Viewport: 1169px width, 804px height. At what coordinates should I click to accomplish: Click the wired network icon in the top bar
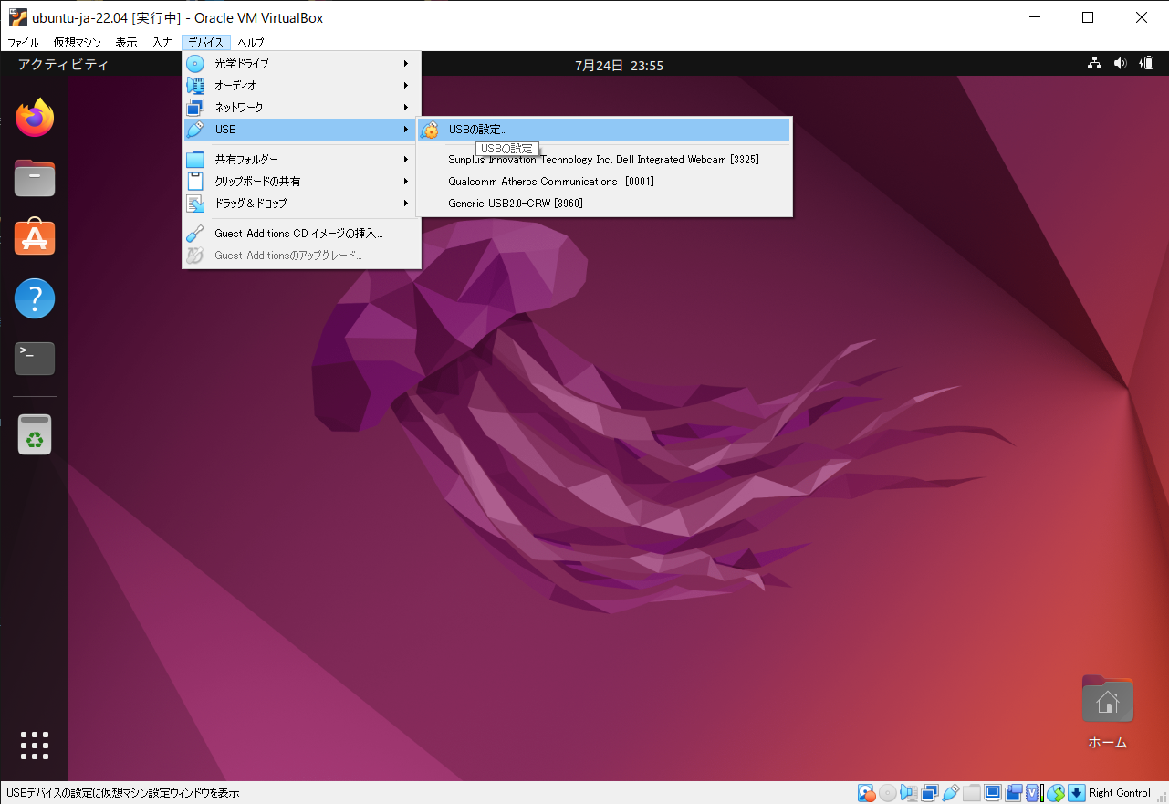[1094, 64]
